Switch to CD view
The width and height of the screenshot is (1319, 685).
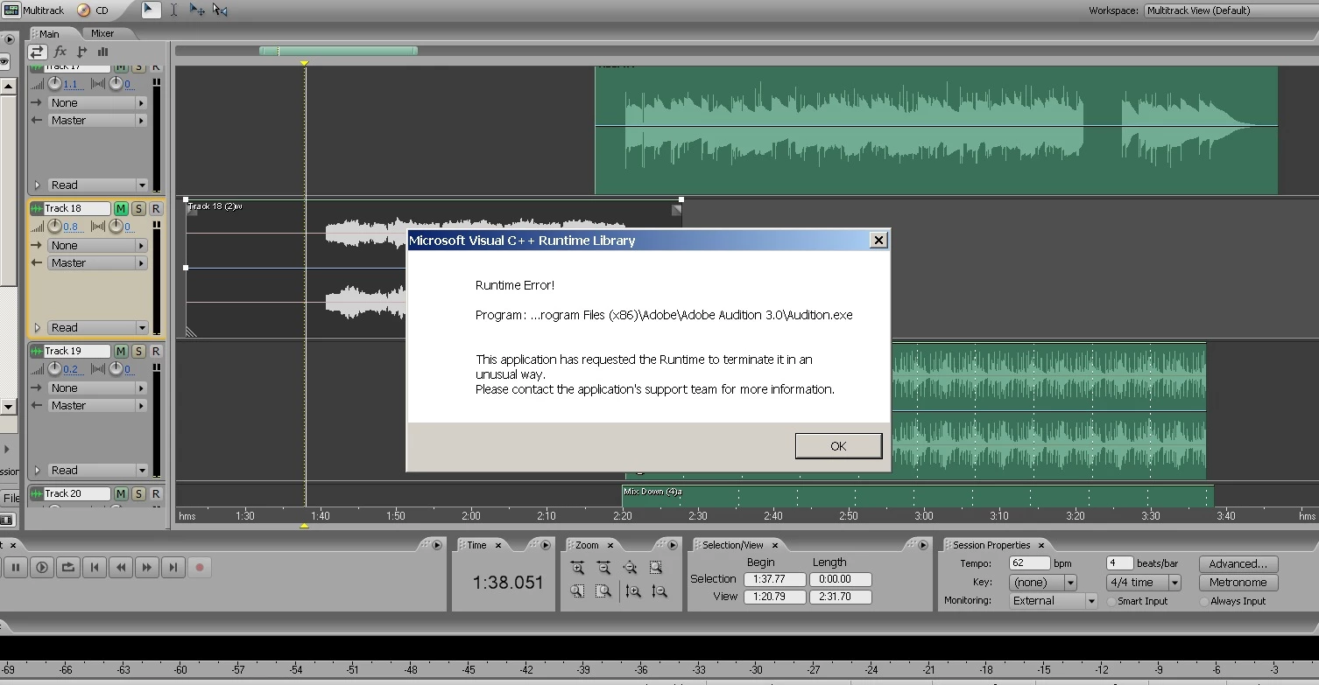click(93, 10)
